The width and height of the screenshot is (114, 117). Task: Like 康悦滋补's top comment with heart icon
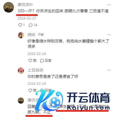[x=20, y=25]
